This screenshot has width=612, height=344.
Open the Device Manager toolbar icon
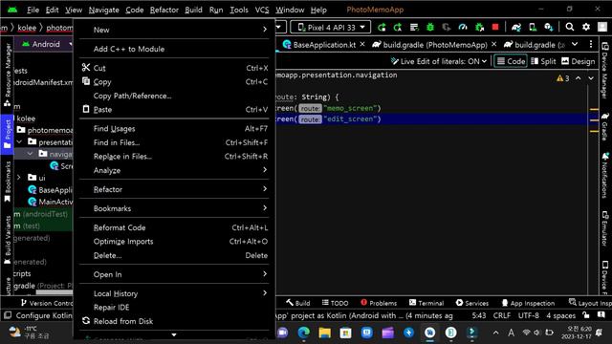(533, 28)
